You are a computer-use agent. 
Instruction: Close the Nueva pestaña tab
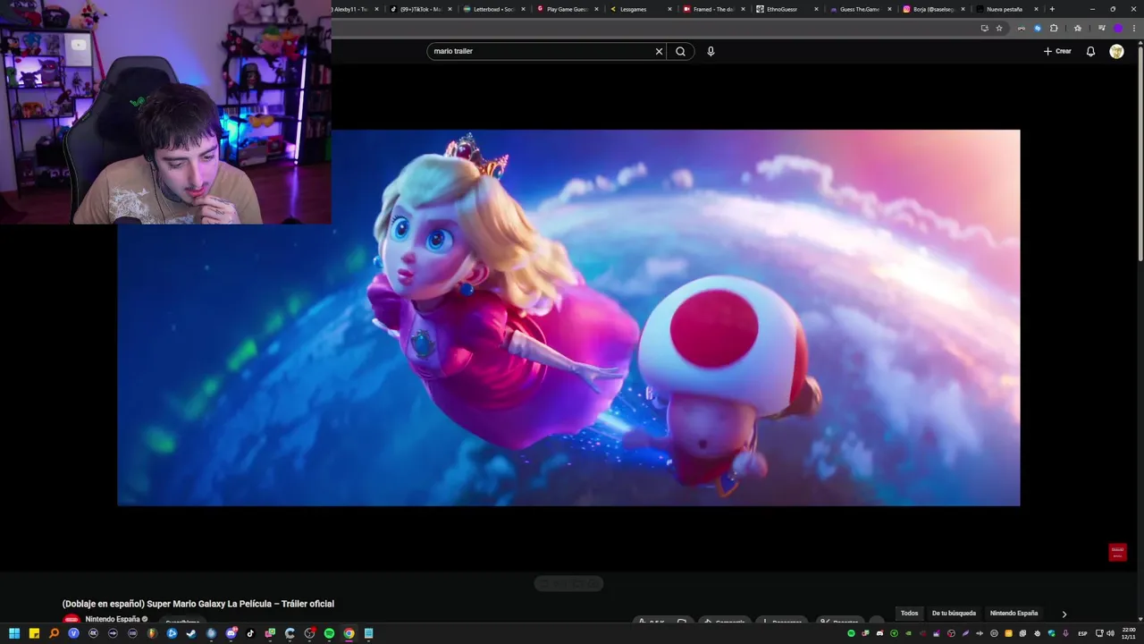[1036, 9]
